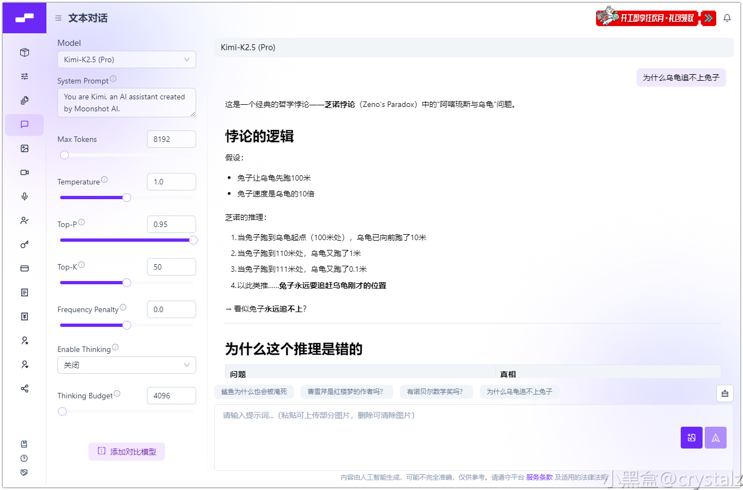Open the Model dropdown showing Kimi-K2.5 (Pro)
Viewport: 743px width, 490px height.
[x=127, y=59]
